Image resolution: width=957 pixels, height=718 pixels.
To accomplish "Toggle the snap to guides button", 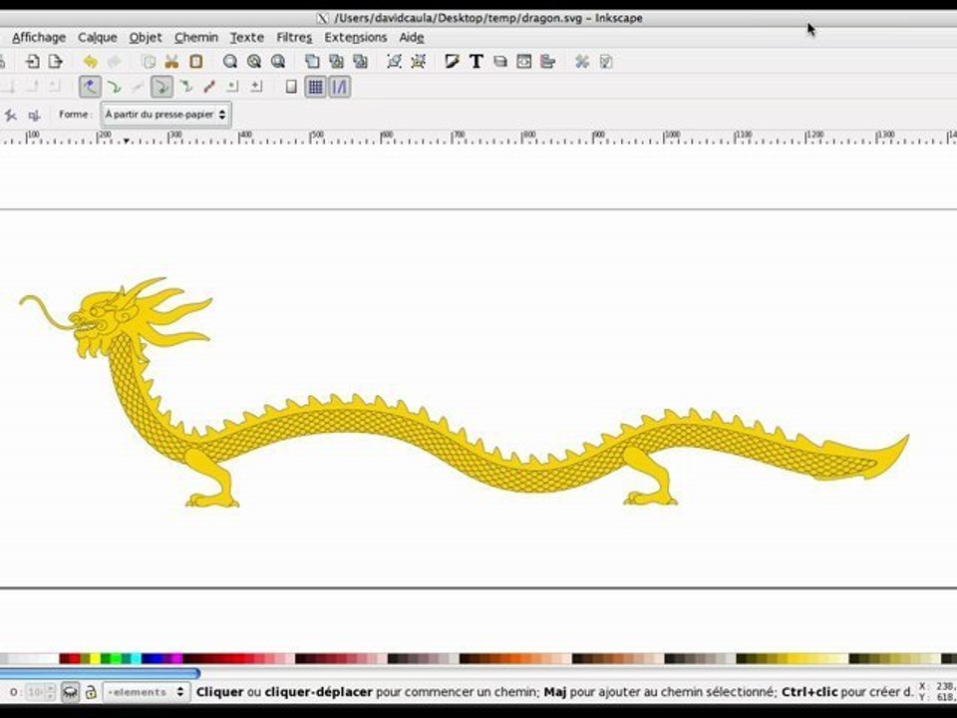I will 339,87.
